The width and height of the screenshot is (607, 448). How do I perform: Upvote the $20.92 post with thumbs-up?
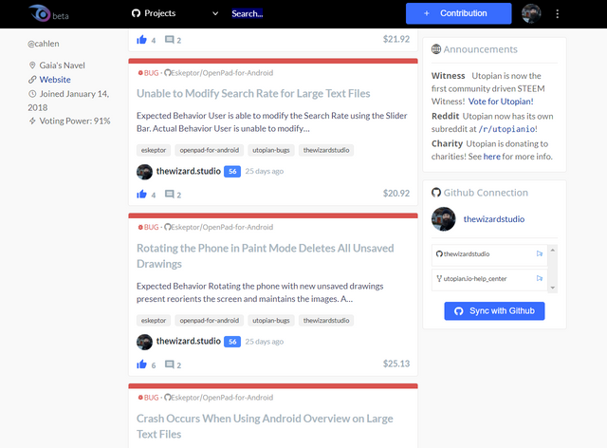pos(141,195)
